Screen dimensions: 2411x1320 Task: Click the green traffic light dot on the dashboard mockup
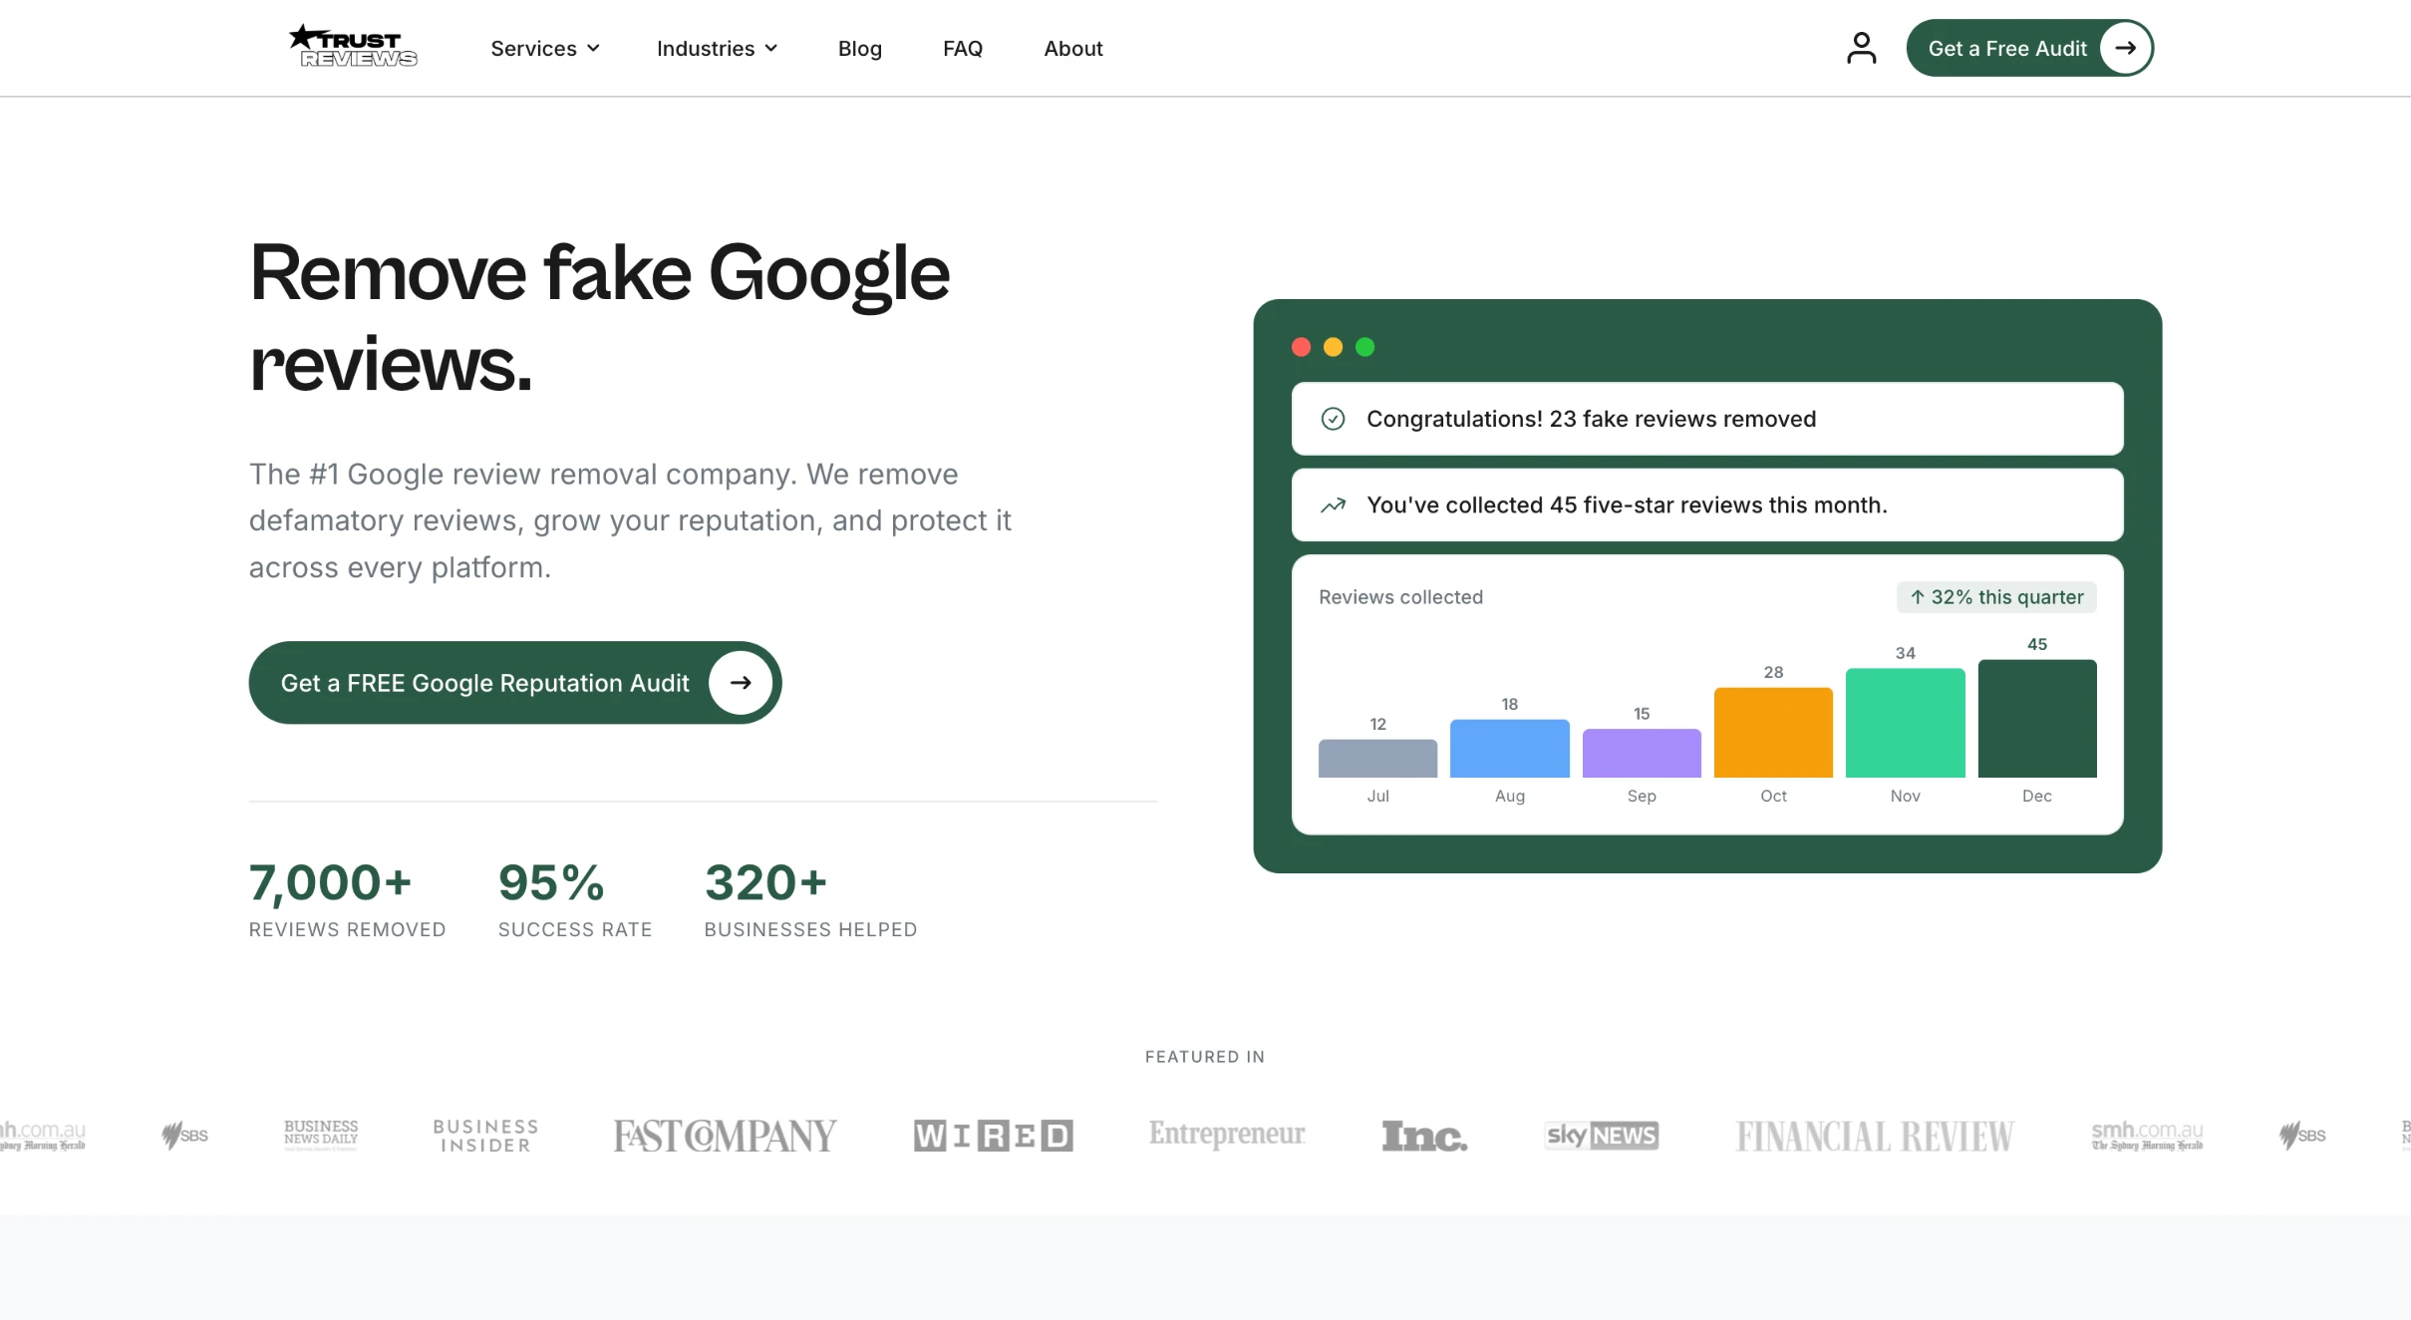(x=1364, y=346)
